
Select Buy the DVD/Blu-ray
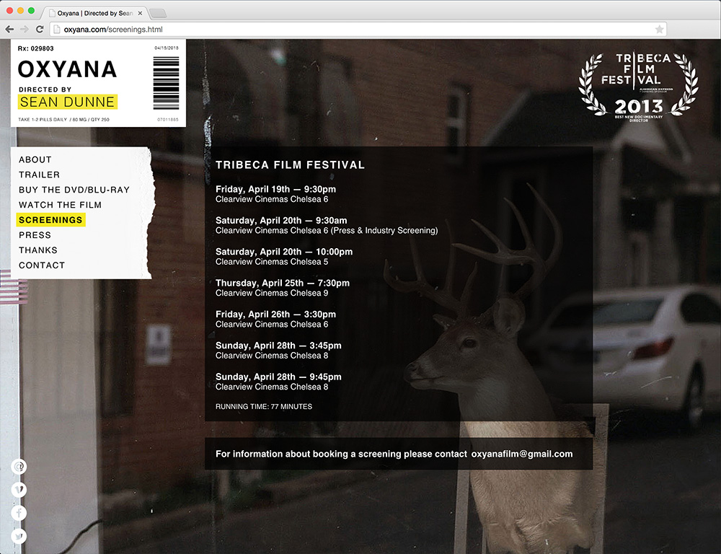click(74, 190)
